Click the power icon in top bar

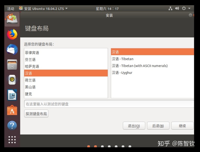point(184,8)
